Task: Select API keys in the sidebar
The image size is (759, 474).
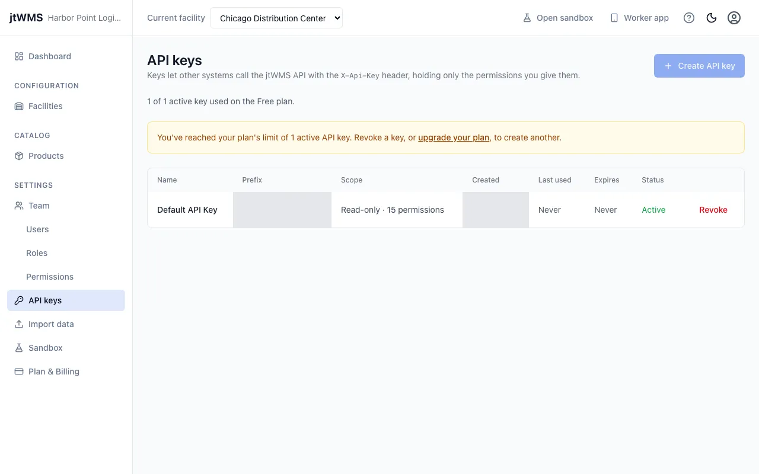Action: [x=66, y=300]
